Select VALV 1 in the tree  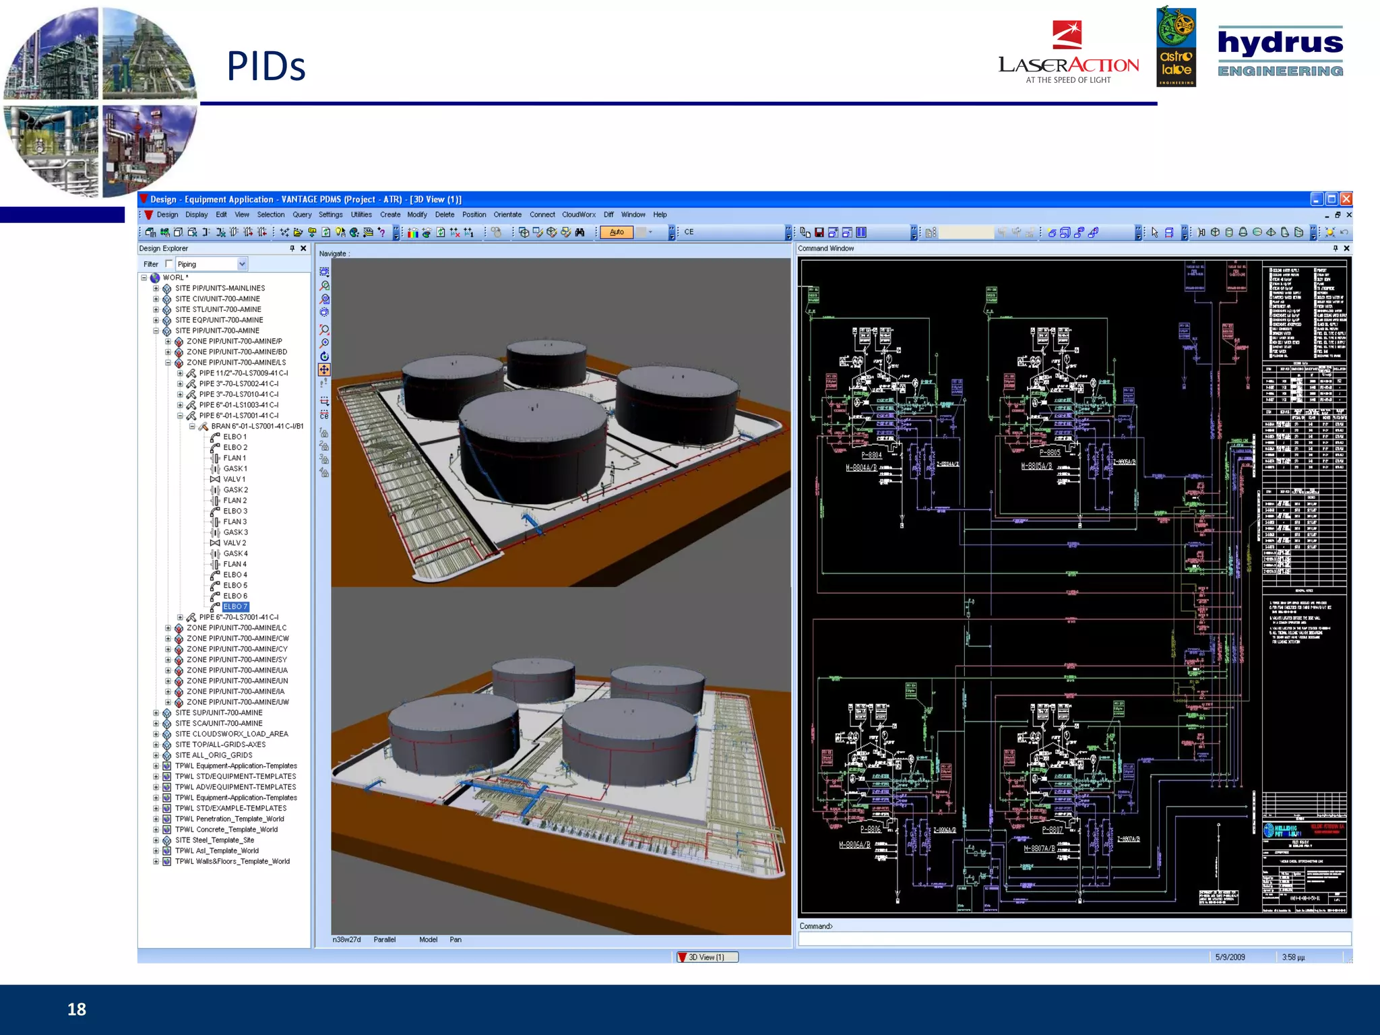pyautogui.click(x=234, y=480)
